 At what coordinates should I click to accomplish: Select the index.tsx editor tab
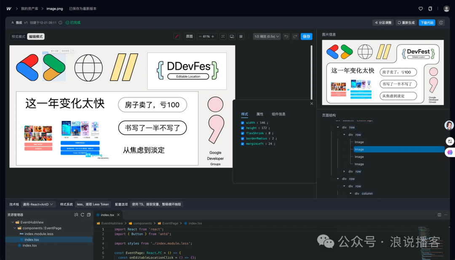(x=108, y=215)
